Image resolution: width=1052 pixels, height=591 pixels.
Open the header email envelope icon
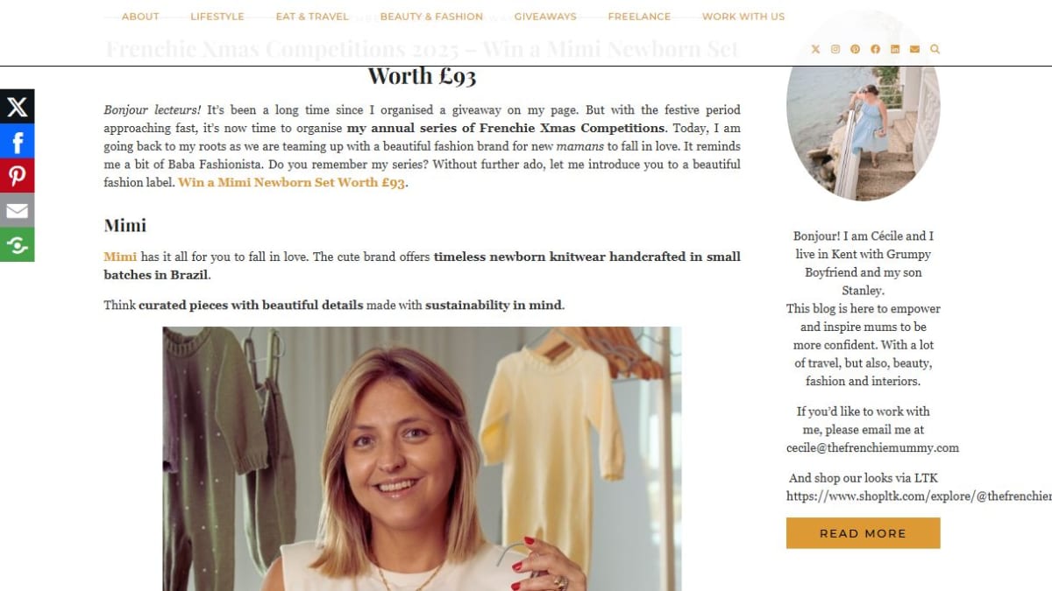914,49
